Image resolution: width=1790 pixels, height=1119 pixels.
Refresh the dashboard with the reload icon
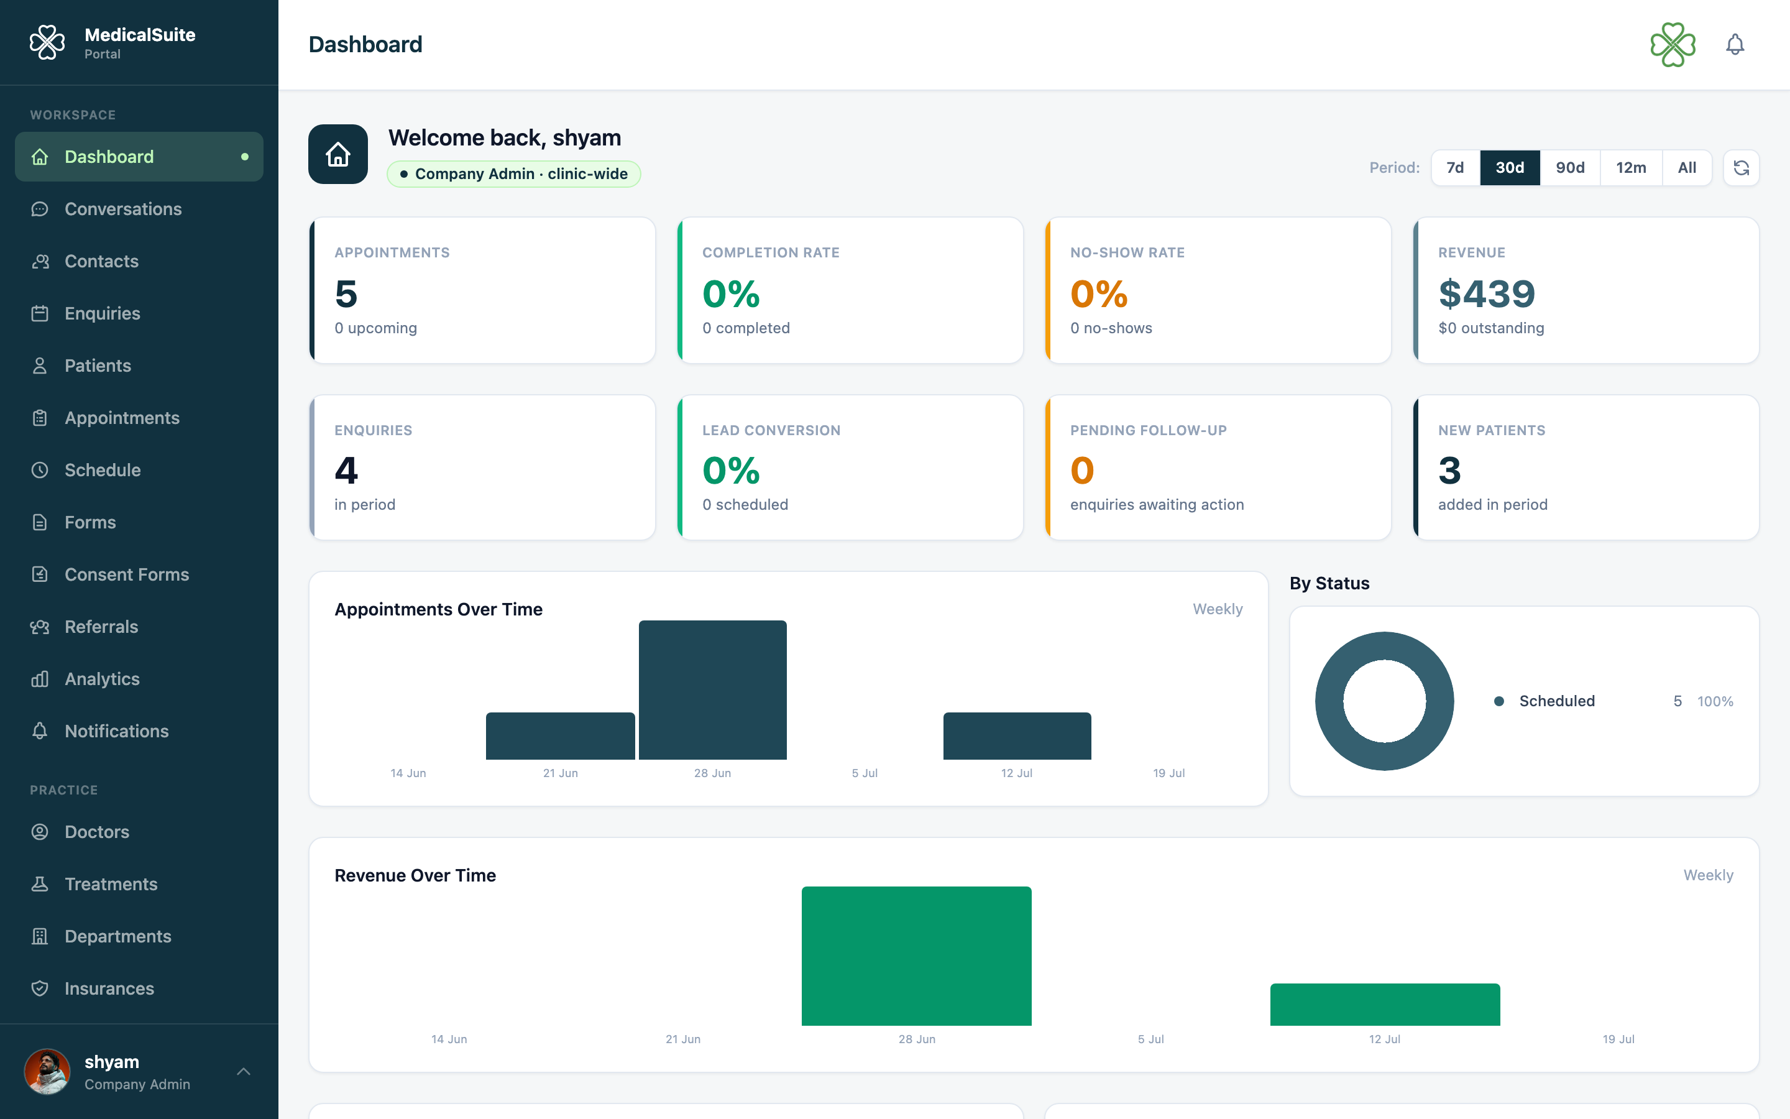point(1741,168)
